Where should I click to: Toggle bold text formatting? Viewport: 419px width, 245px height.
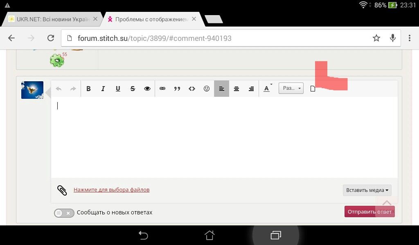88,89
